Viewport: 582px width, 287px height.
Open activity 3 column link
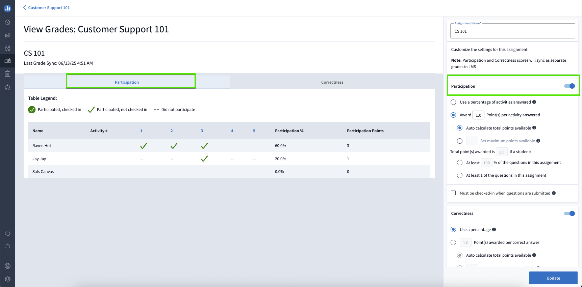pyautogui.click(x=202, y=131)
